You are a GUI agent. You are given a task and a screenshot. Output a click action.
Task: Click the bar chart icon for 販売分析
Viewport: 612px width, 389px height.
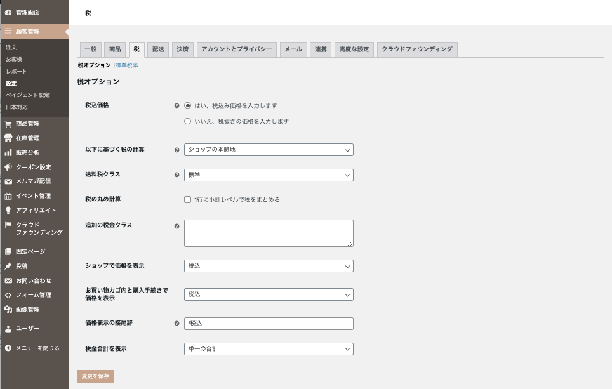(8, 153)
